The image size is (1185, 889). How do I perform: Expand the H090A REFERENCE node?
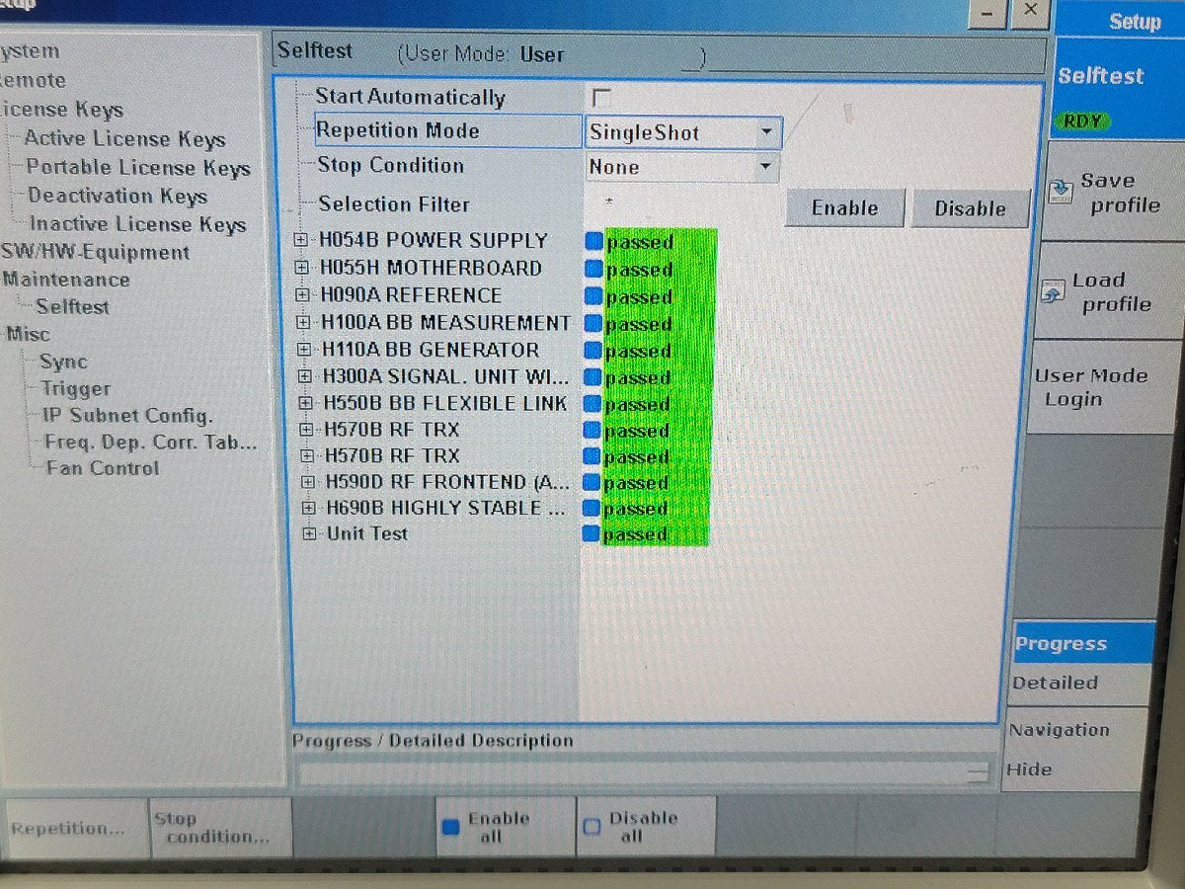(x=304, y=295)
